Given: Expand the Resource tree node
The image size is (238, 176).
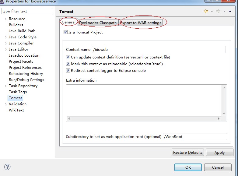Looking at the screenshot, I should (5, 19).
